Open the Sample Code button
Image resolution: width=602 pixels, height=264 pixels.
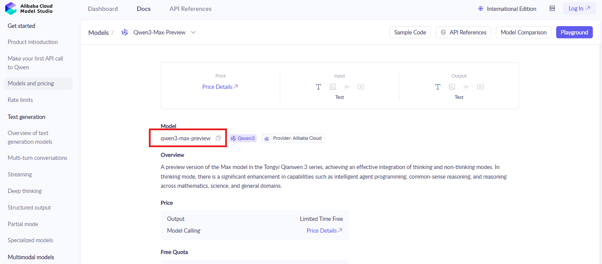click(410, 32)
